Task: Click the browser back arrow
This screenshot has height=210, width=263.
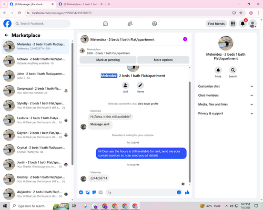Action: click(x=5, y=13)
